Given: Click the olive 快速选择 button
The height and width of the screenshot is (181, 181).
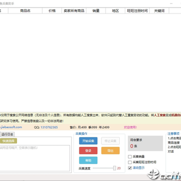Looking at the screenshot, I should coord(9,141).
